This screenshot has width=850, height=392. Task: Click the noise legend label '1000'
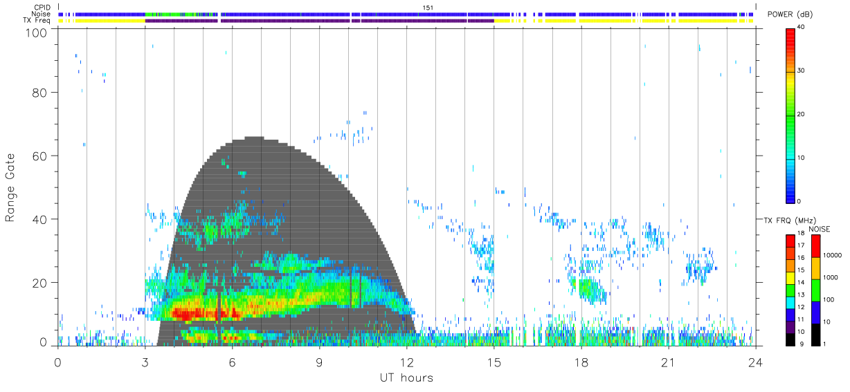tap(831, 278)
